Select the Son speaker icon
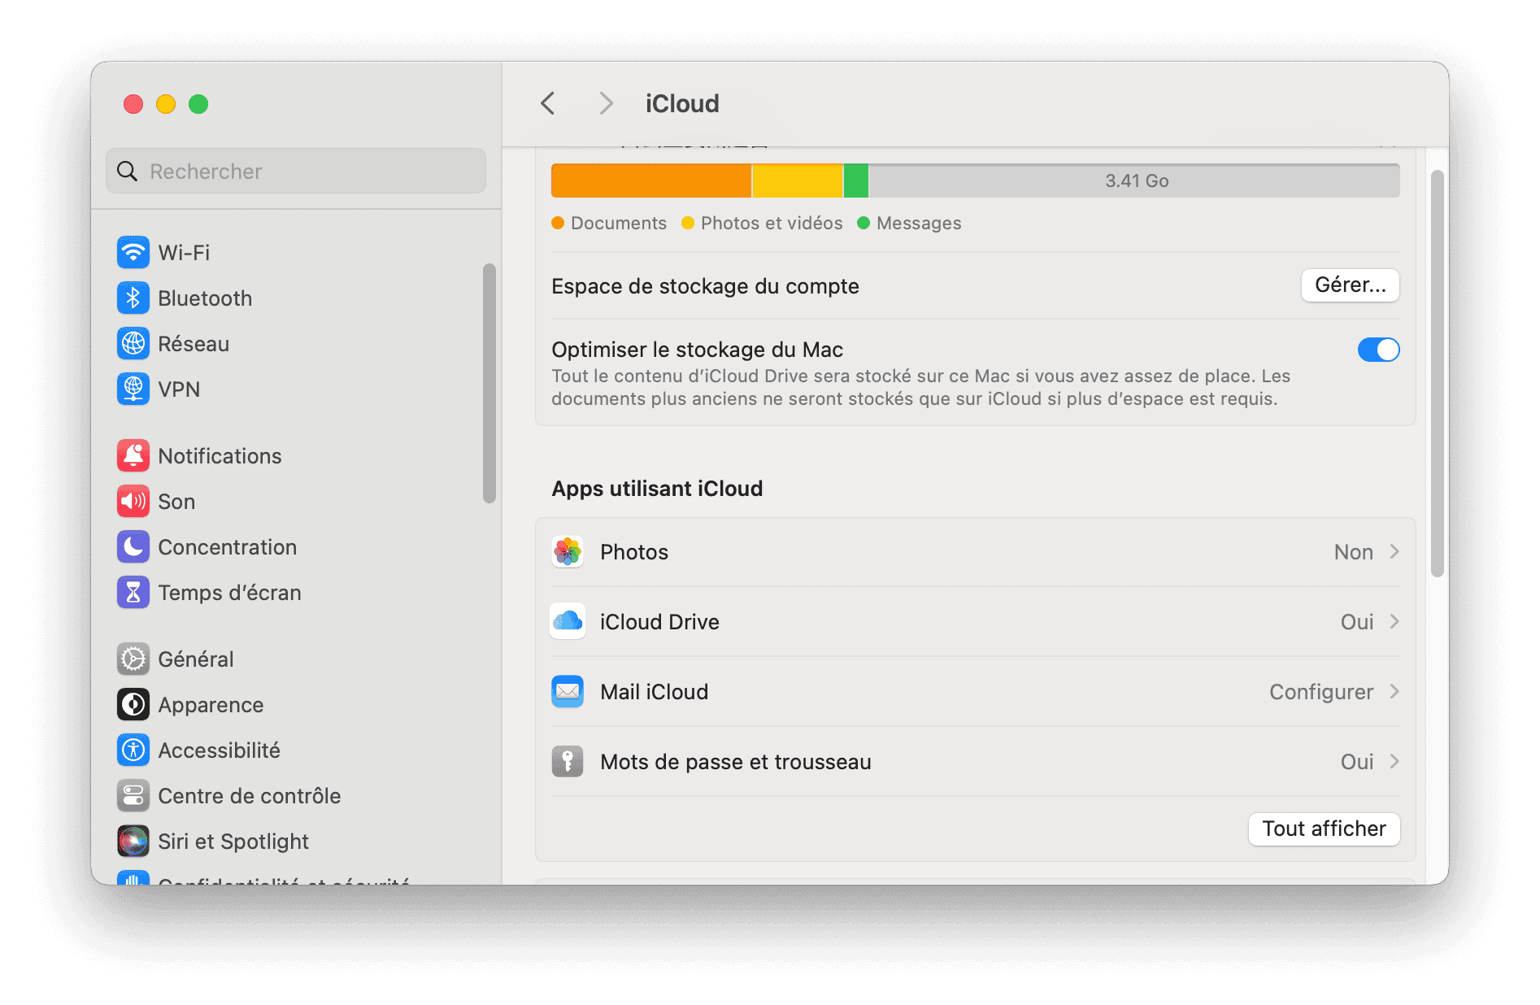1540x1005 pixels. (x=133, y=502)
